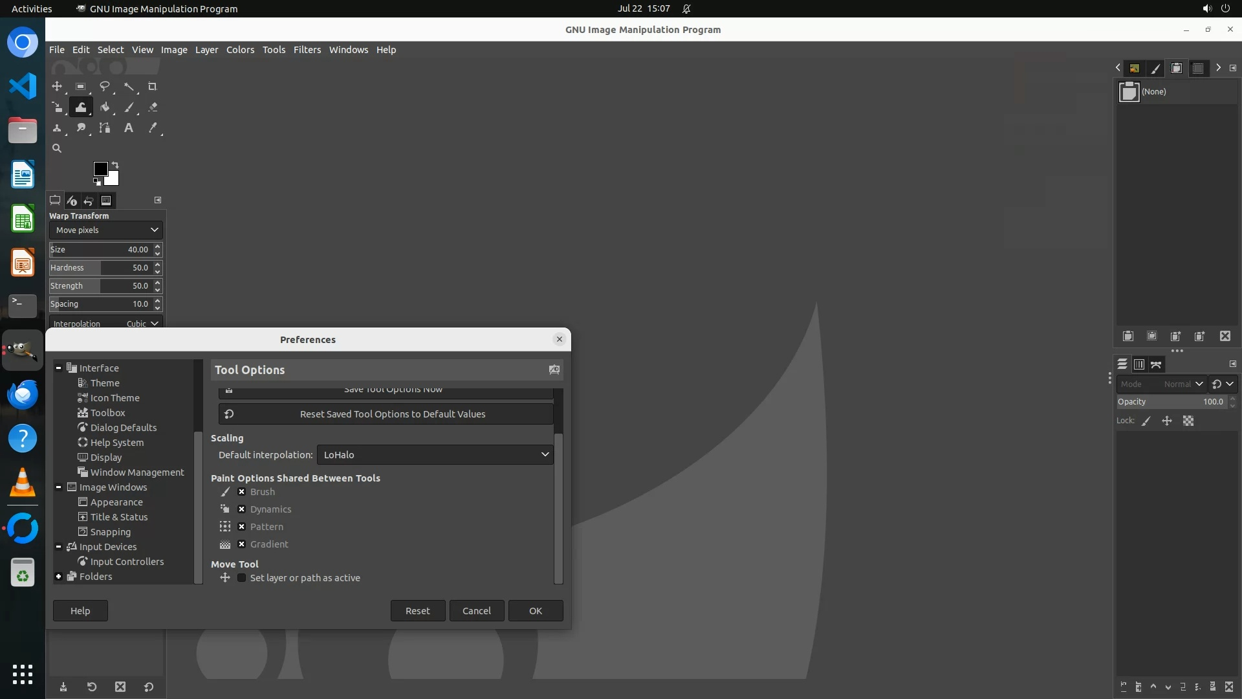
Task: Select the Text tool
Action: click(x=129, y=128)
